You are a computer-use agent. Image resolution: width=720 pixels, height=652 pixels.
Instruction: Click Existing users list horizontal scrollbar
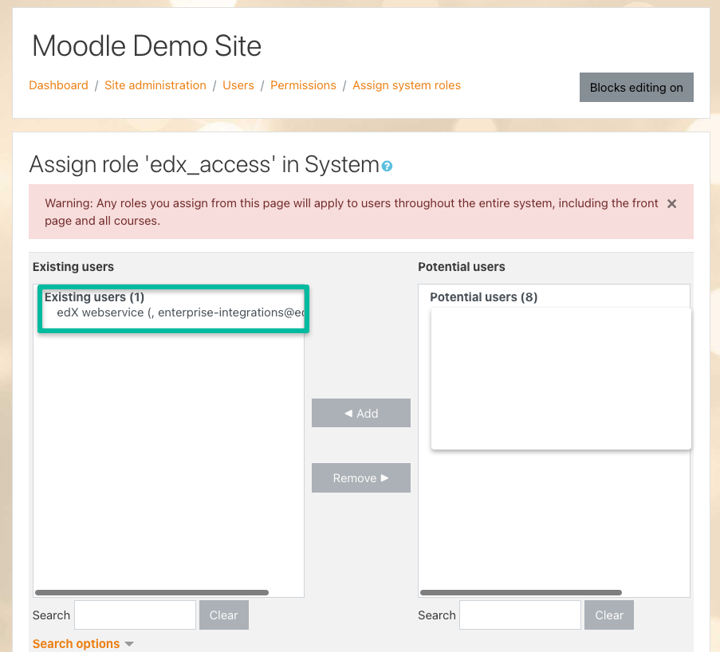coord(151,592)
